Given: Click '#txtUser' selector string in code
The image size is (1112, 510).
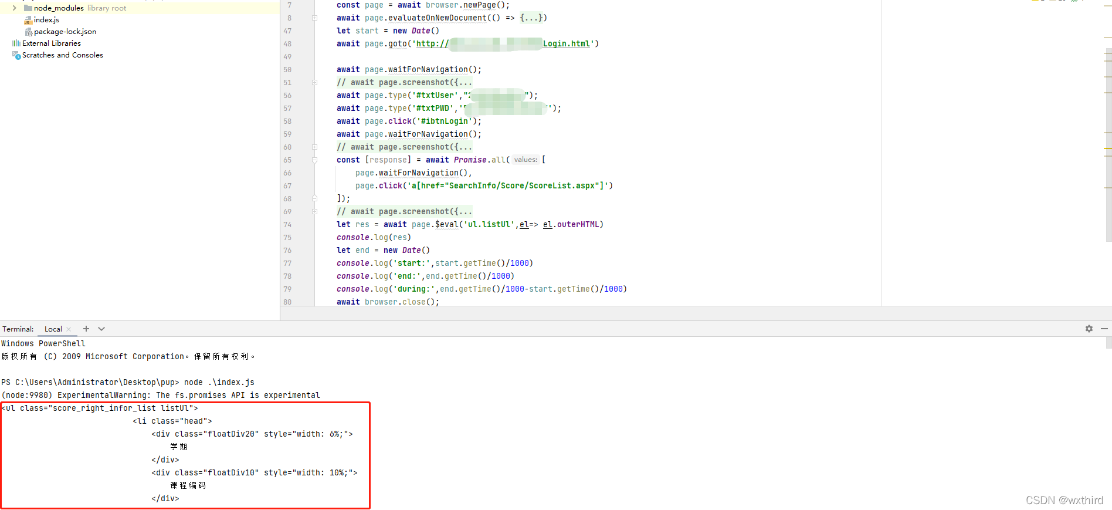Looking at the screenshot, I should pos(435,96).
